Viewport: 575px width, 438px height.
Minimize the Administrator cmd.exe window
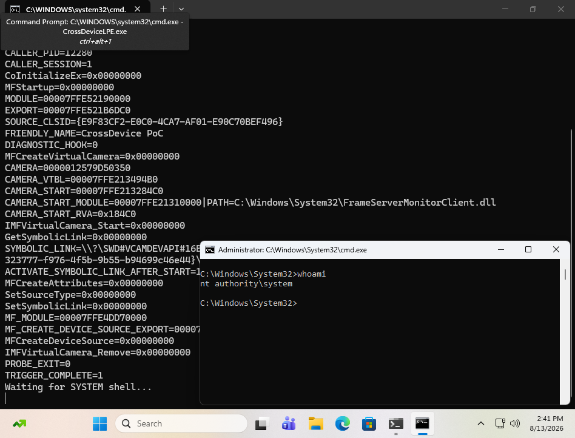(501, 249)
